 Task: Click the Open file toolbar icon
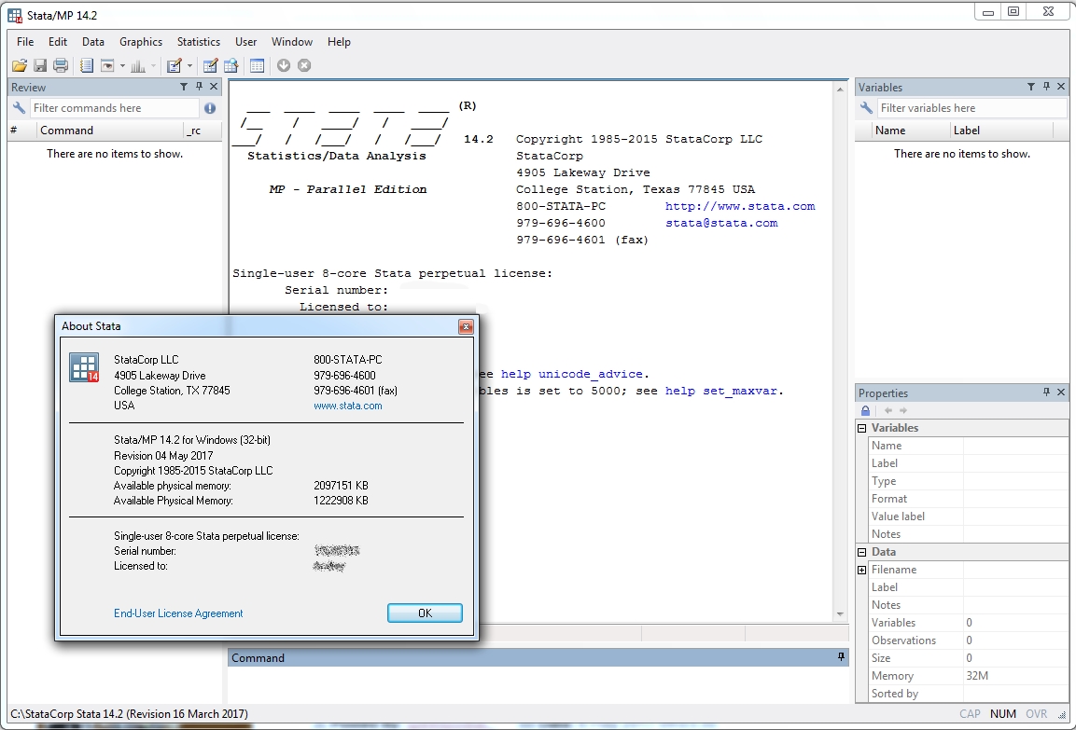(x=20, y=65)
